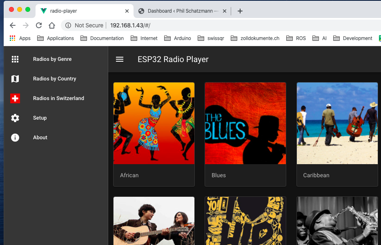Select the Caribbean beach genre image
The width and height of the screenshot is (381, 245).
point(337,123)
